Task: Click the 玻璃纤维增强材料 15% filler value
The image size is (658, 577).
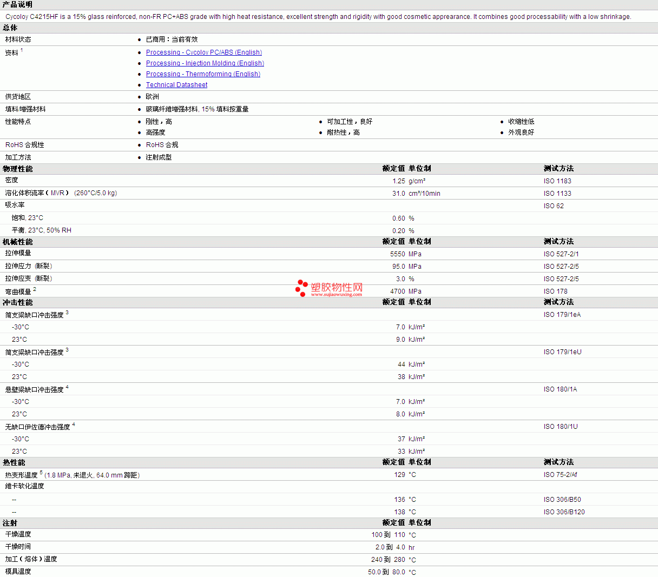Action: (197, 109)
